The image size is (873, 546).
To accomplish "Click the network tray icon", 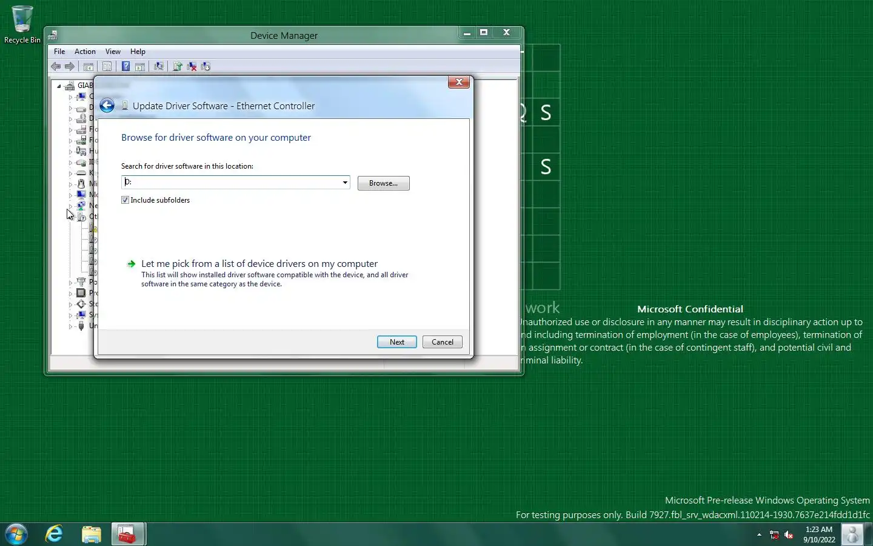I will click(x=774, y=534).
